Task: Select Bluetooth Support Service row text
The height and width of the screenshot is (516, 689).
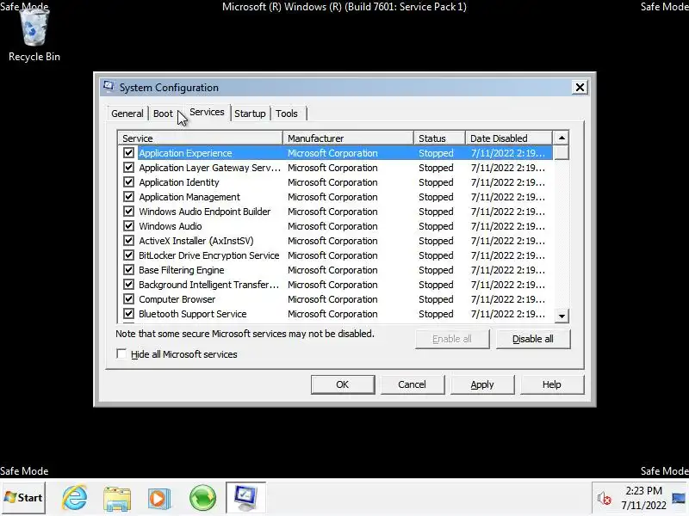Action: click(192, 314)
